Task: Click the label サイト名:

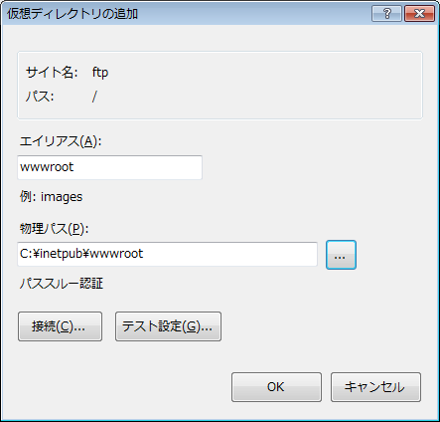Action: pyautogui.click(x=52, y=72)
